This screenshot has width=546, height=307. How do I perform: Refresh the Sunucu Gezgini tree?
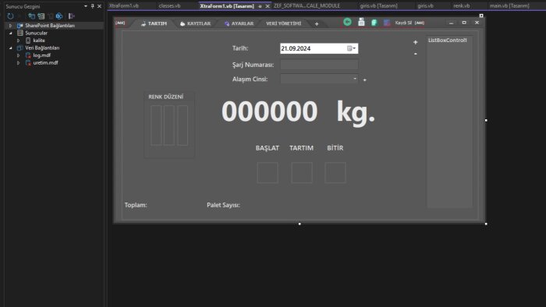pyautogui.click(x=10, y=16)
